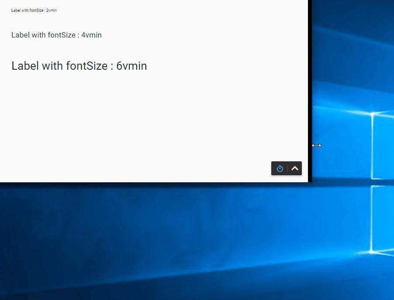Select the label with fontSize 4vmin
This screenshot has height=300, width=394.
[56, 35]
